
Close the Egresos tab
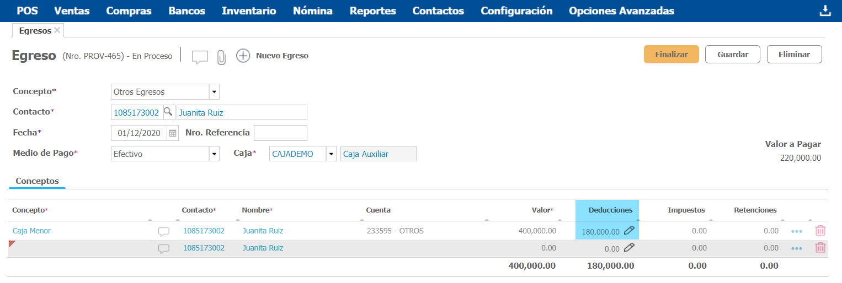point(57,30)
